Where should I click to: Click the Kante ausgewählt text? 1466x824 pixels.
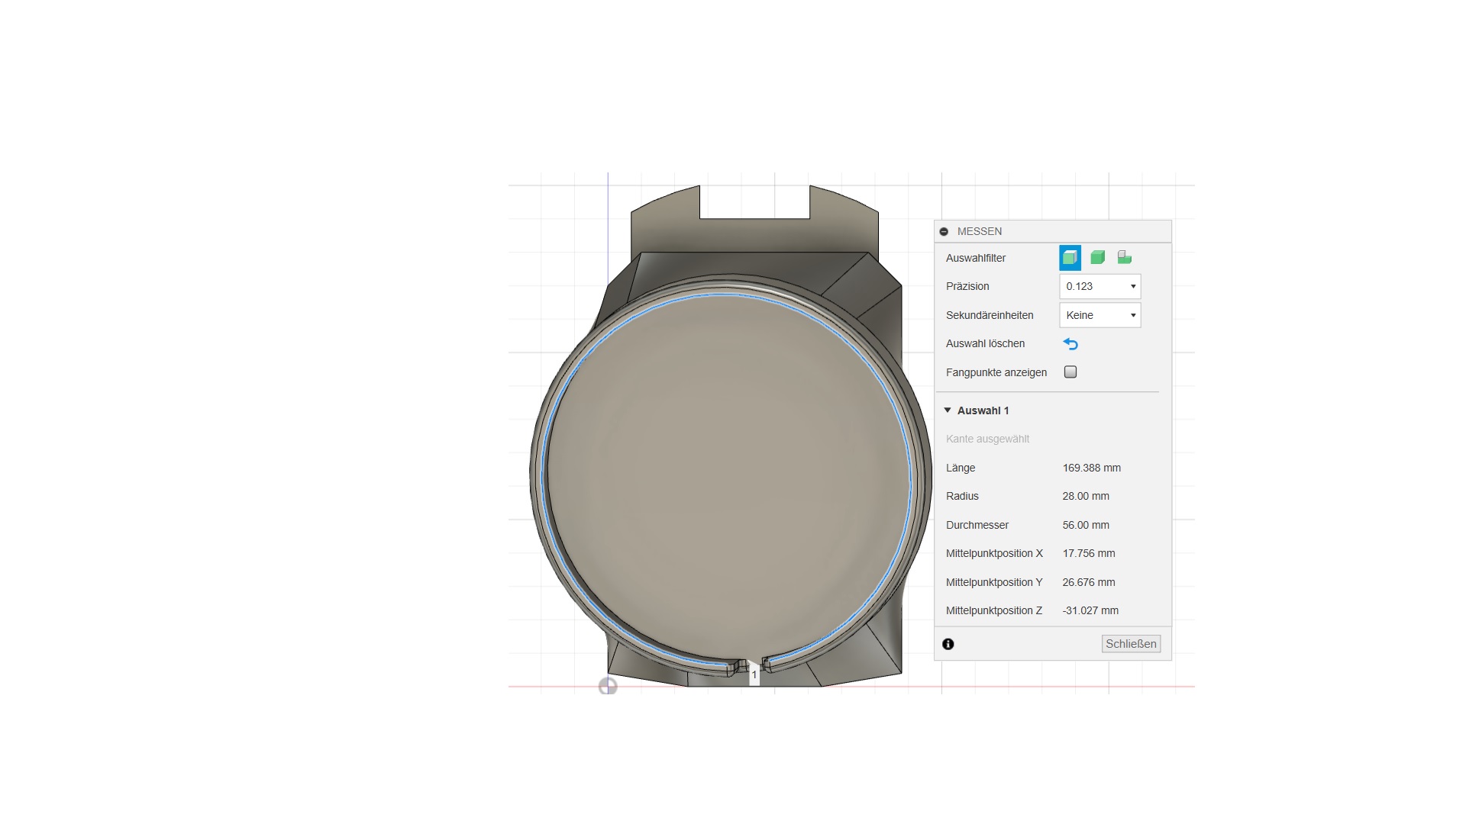tap(987, 439)
